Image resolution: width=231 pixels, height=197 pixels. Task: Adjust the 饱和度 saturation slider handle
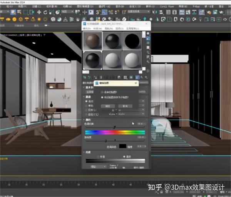[106, 141]
